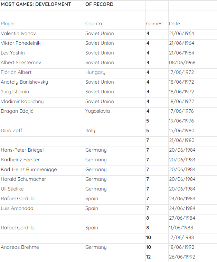217x262 pixels.
Task: Select the 'MOST GAMES: DEVELOPMENT' title cell
Action: click(43, 5)
